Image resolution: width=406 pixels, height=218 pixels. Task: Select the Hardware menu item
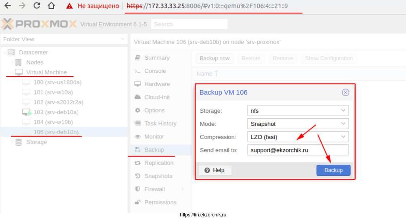tap(157, 84)
